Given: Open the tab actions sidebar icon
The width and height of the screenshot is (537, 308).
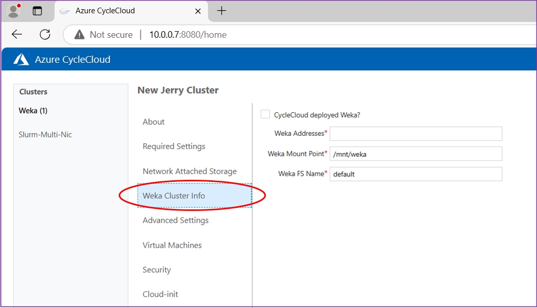Looking at the screenshot, I should tap(37, 11).
